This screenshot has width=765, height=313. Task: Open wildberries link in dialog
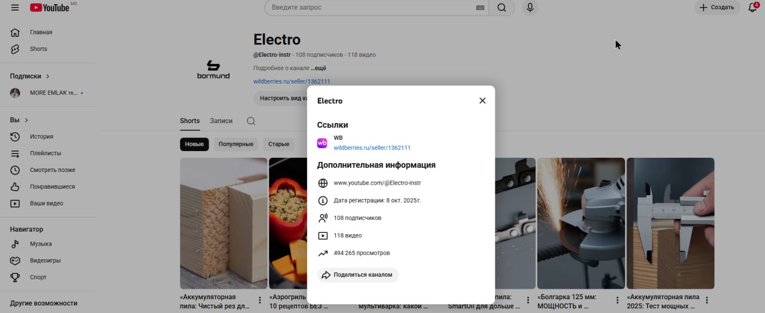[x=372, y=148]
